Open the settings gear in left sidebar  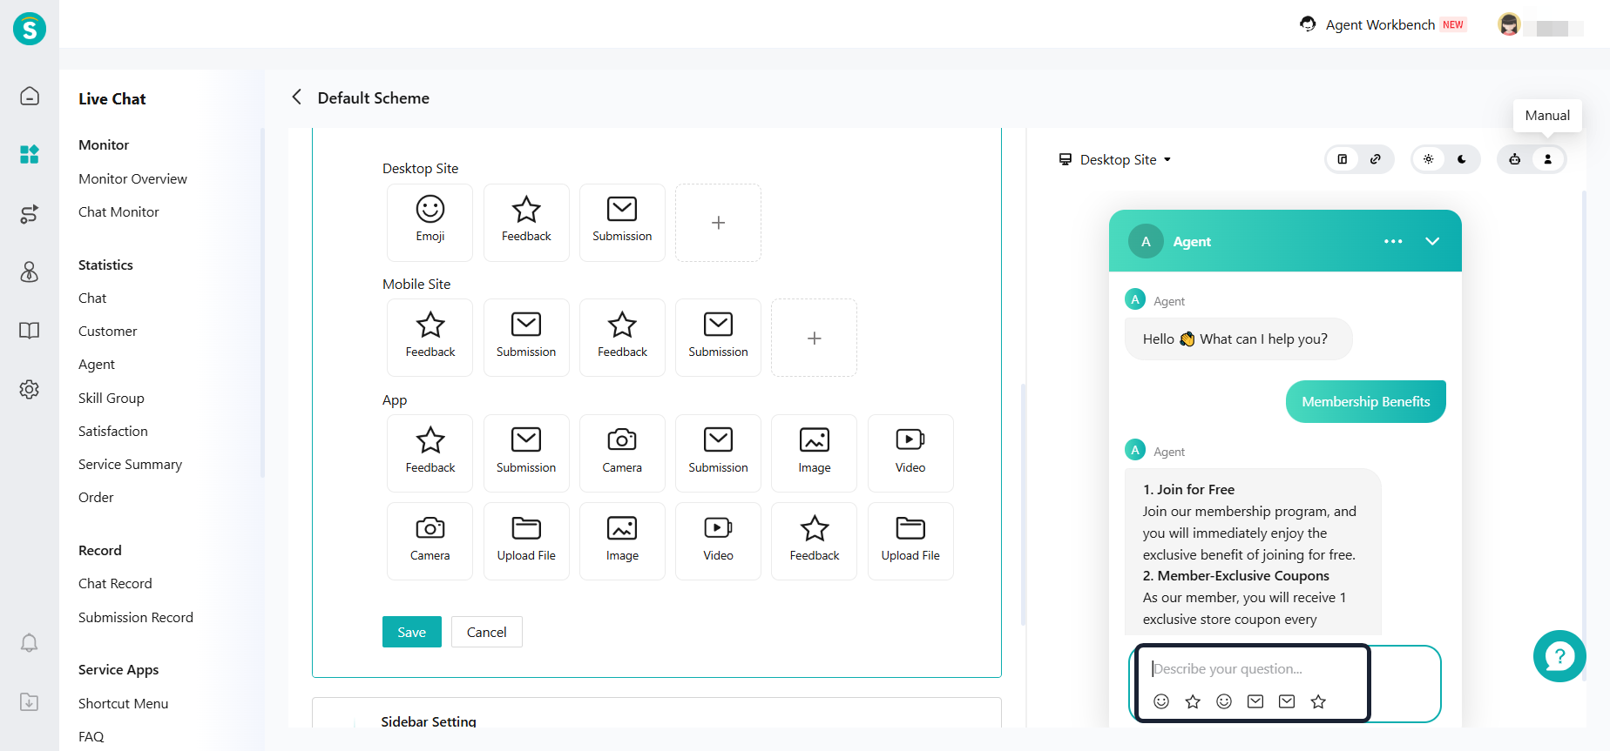coord(30,389)
